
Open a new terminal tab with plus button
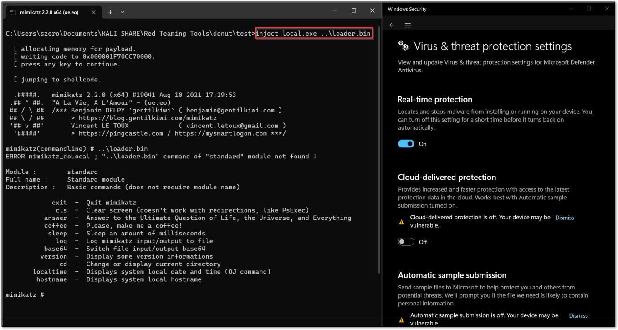pos(111,12)
